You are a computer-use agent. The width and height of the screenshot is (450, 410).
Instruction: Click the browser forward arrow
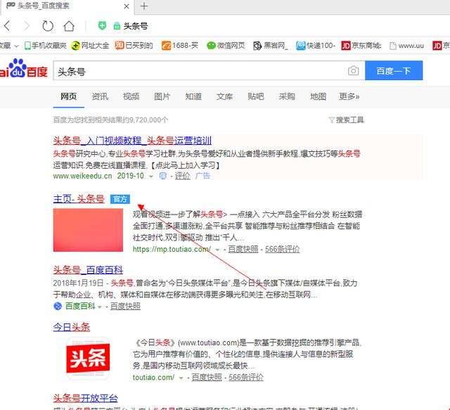(x=27, y=26)
